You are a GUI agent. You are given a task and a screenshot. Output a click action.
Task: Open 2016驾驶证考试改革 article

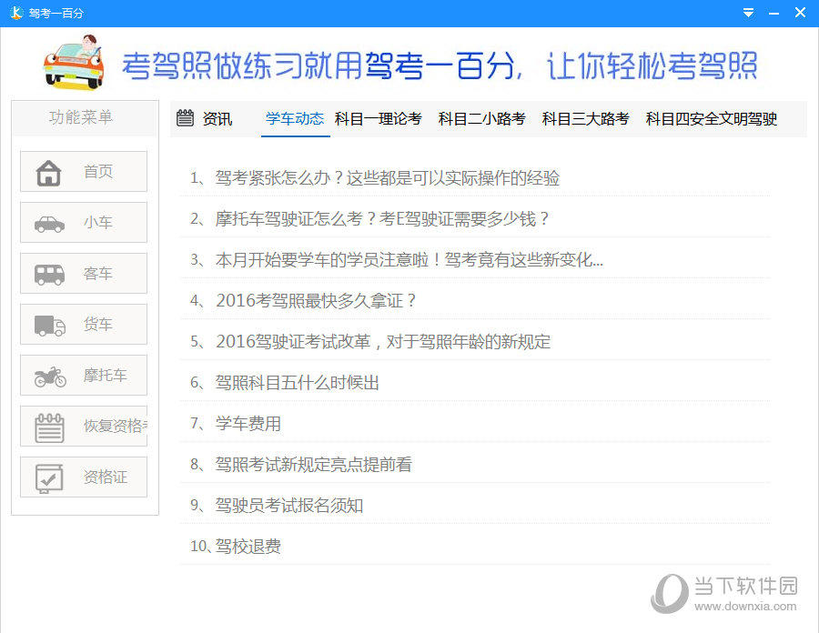click(x=383, y=341)
